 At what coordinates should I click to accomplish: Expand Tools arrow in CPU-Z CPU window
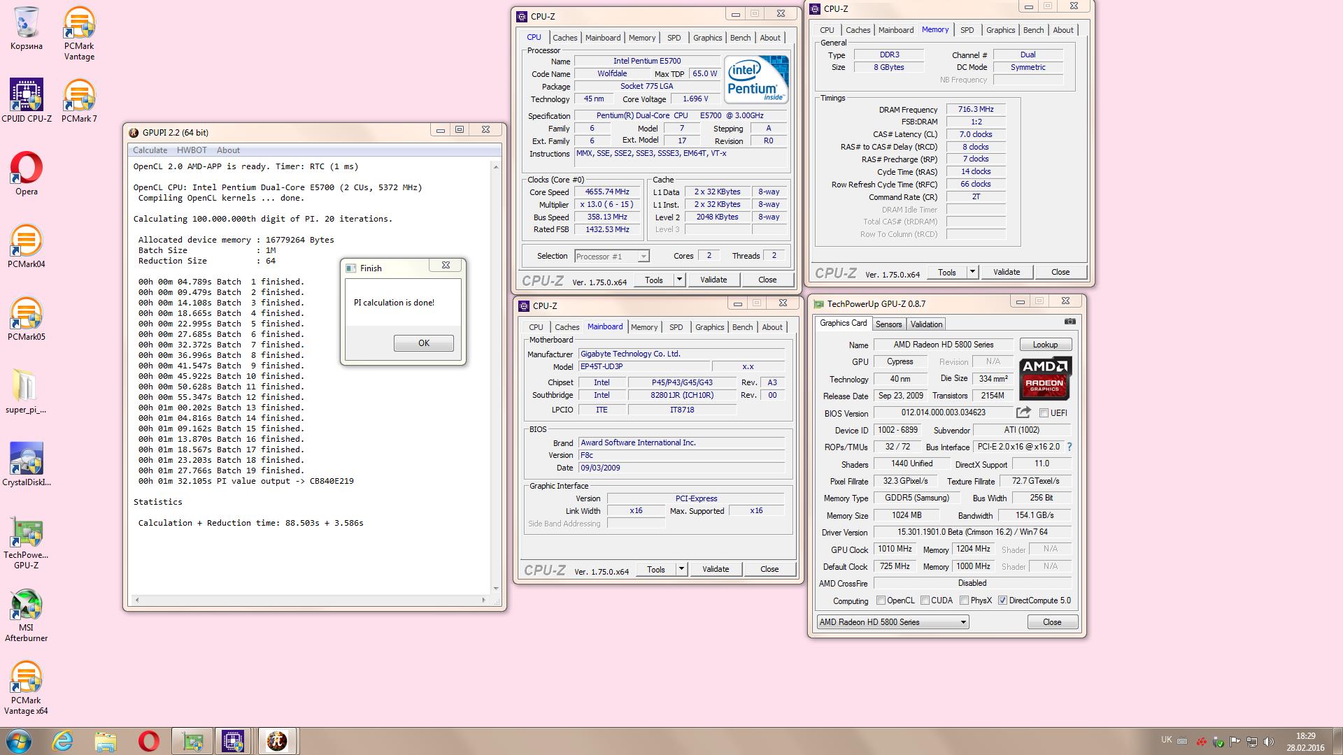click(x=678, y=280)
